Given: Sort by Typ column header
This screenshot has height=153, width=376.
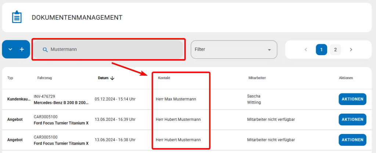Looking at the screenshot, I should tap(10, 78).
